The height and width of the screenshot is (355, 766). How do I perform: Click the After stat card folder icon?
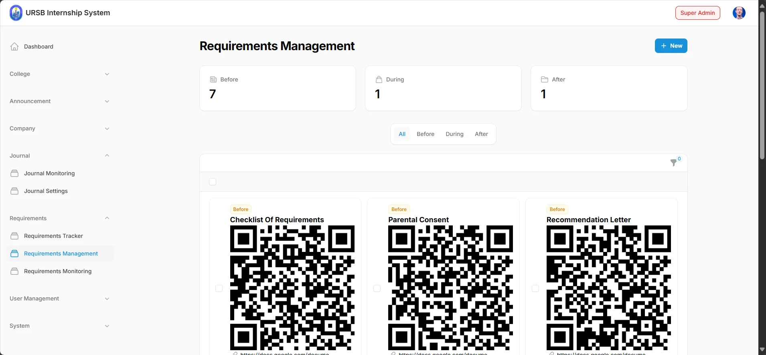545,79
